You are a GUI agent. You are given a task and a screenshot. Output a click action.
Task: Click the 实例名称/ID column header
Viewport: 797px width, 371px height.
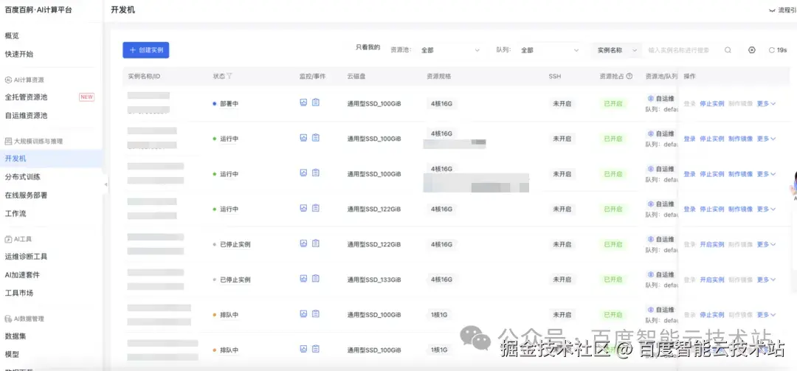(x=145, y=76)
